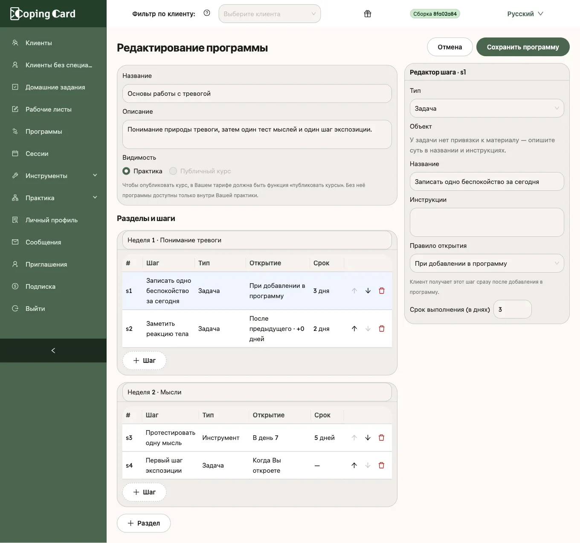Delete step s1 with its trash icon
580x543 pixels.
(x=382, y=291)
